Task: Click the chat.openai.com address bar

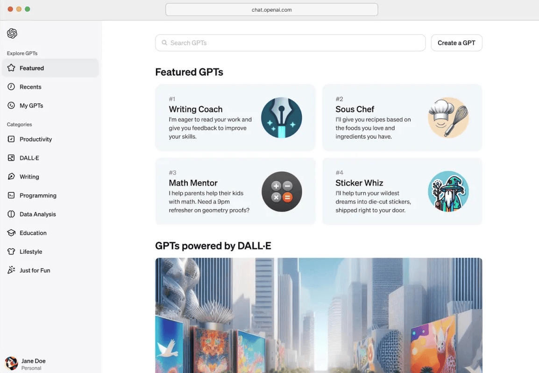Action: pyautogui.click(x=271, y=10)
